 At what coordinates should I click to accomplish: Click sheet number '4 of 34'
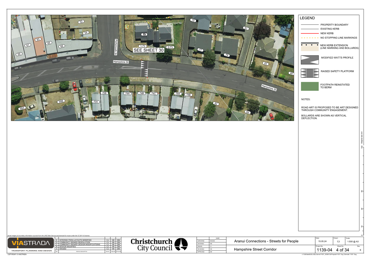[x=342, y=250]
